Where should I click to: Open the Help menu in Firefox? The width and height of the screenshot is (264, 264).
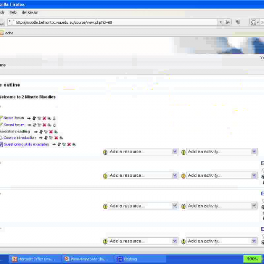(x=13, y=13)
